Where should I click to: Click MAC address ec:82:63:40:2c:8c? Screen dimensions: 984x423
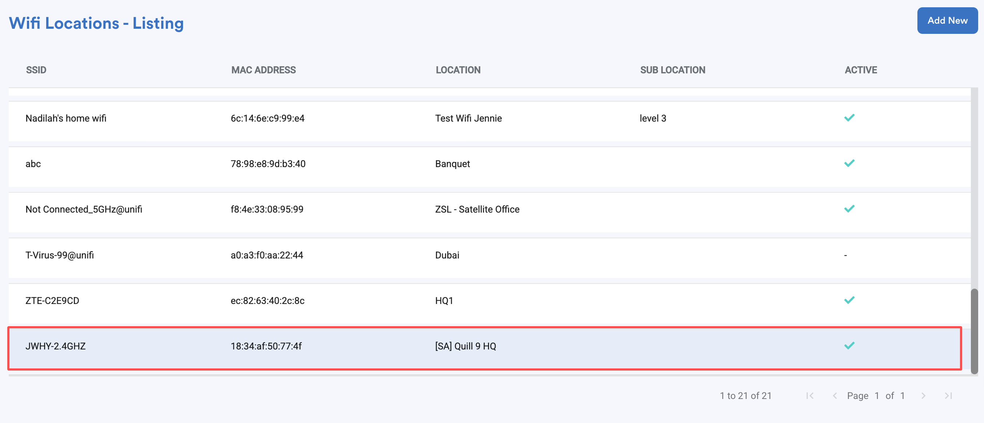click(267, 301)
